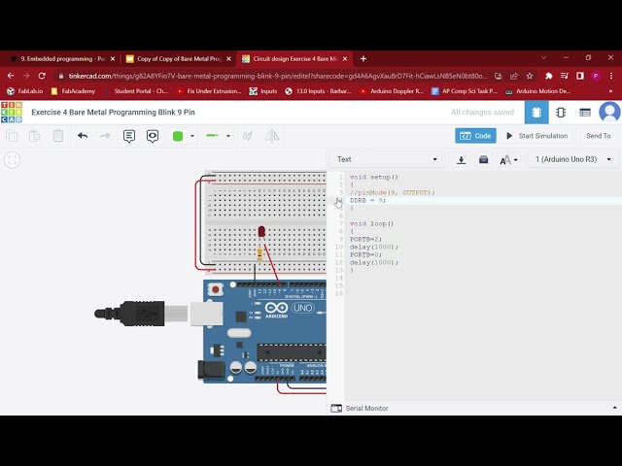Open the font size dropdown
Screen dimensions: 622x466
pyautogui.click(x=508, y=160)
